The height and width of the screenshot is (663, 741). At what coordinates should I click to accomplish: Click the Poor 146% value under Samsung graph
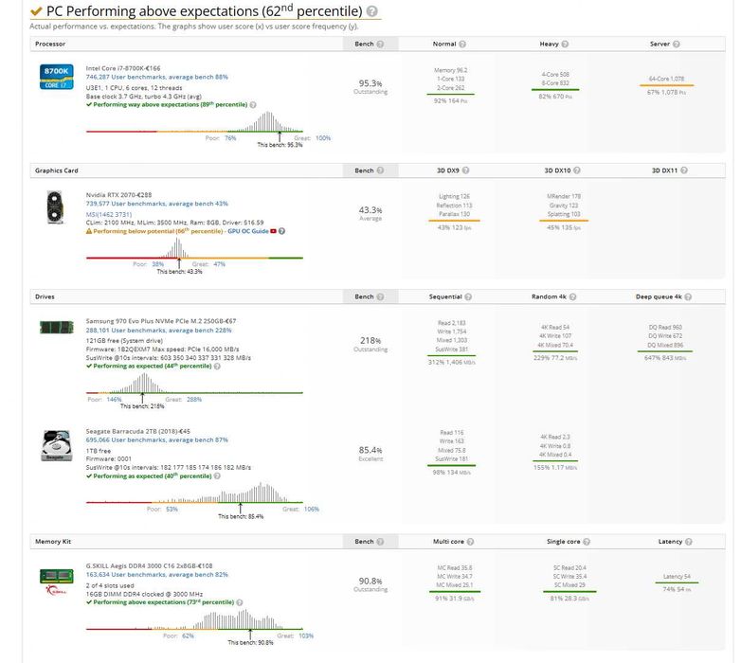pyautogui.click(x=114, y=400)
